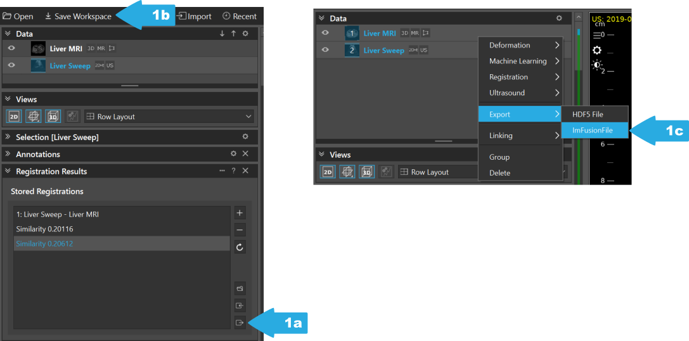Expand the Selection [Liver Sweep] panel
The width and height of the screenshot is (689, 341).
pos(8,137)
